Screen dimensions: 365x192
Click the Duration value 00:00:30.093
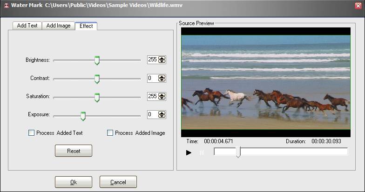click(326, 141)
